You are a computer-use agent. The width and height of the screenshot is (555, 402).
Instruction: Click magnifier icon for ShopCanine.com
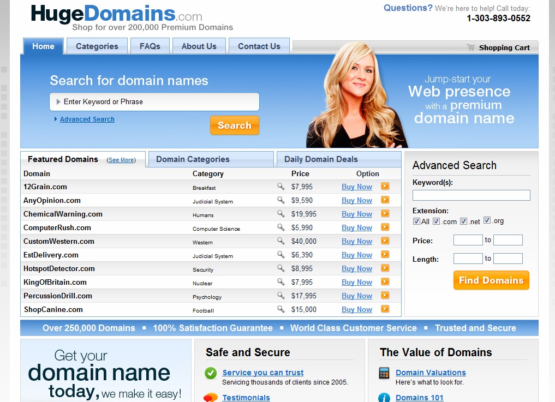pos(281,309)
